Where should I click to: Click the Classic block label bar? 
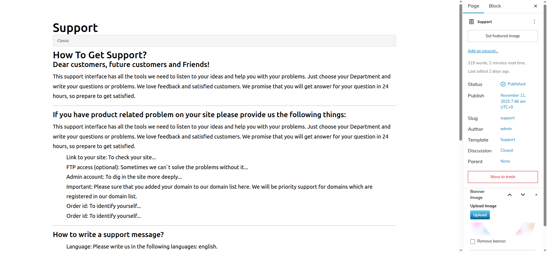[x=224, y=41]
